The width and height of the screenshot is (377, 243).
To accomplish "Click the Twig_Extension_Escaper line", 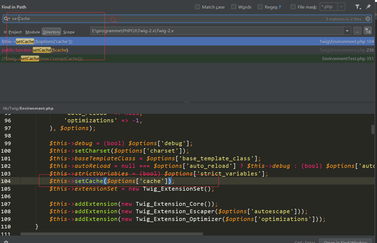I will click(179, 211).
